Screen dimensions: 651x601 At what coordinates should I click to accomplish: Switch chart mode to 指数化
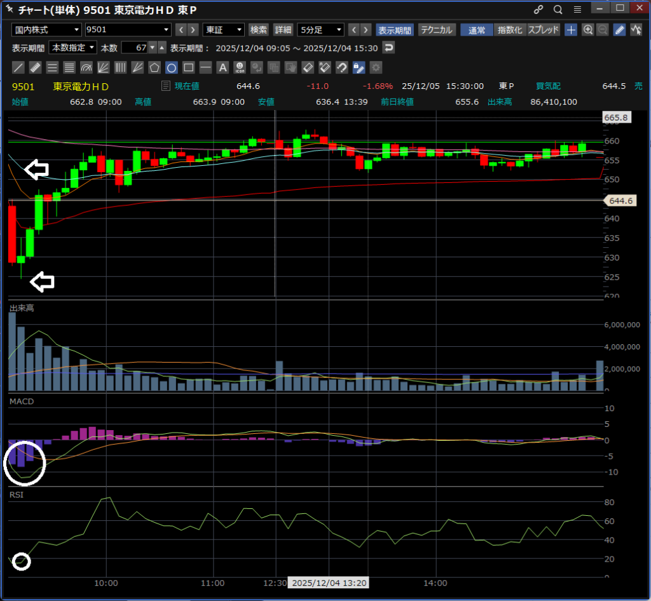tap(510, 30)
